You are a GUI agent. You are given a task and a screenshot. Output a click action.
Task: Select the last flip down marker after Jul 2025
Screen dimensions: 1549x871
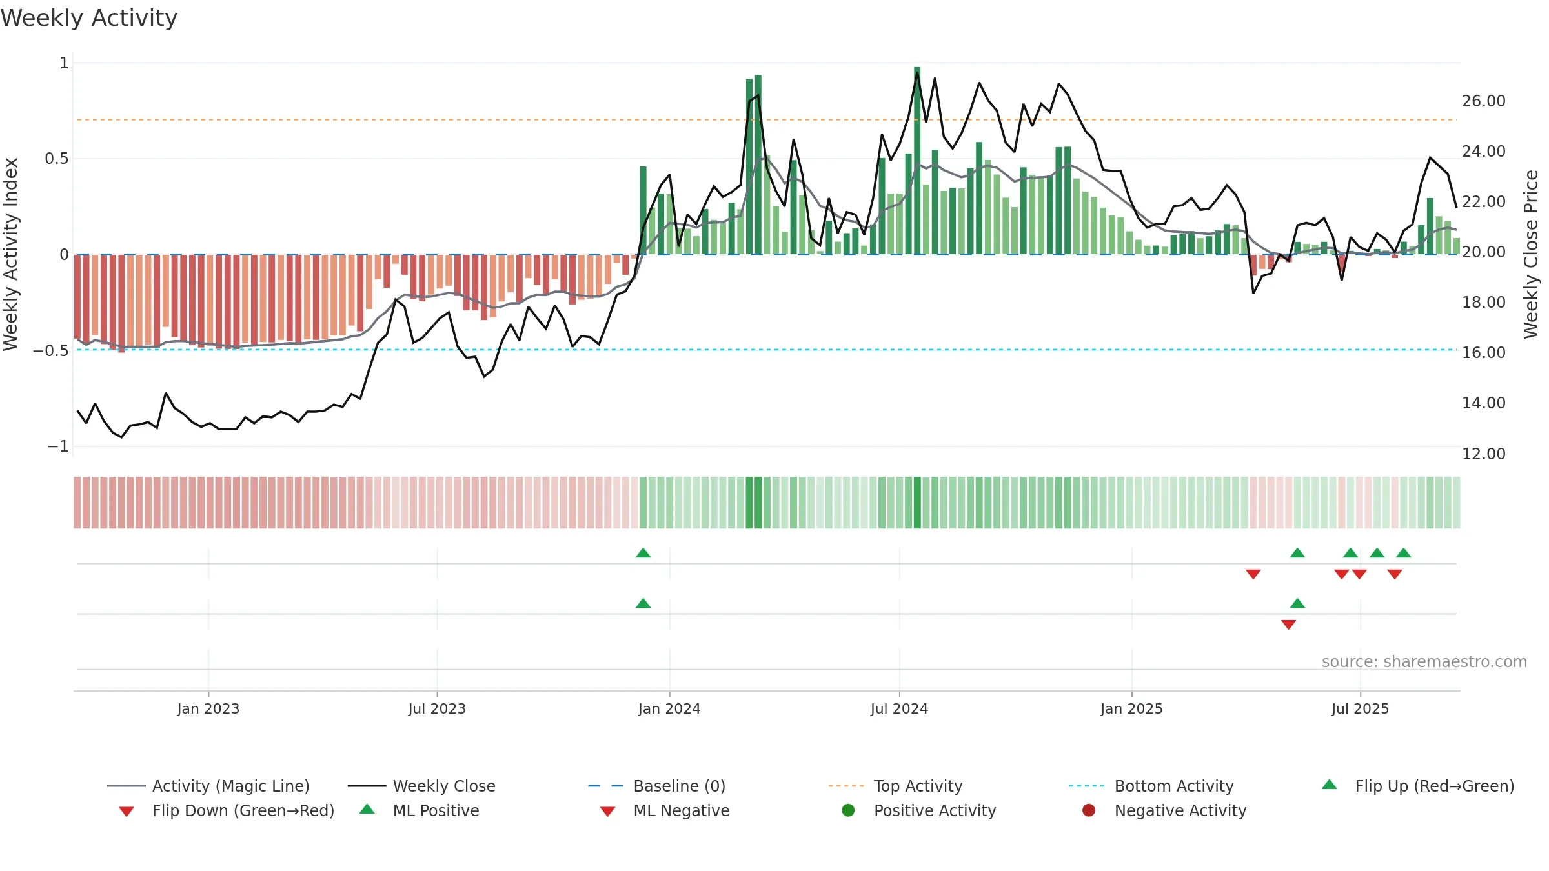tap(1395, 574)
